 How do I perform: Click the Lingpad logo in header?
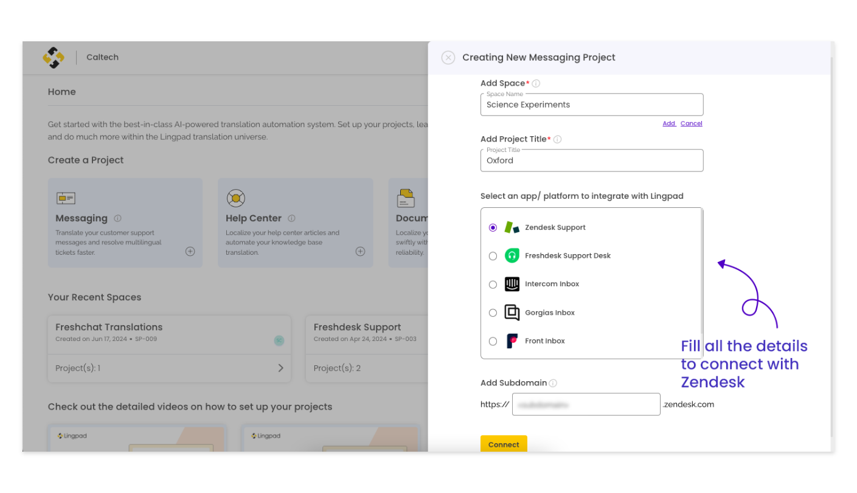coord(54,58)
